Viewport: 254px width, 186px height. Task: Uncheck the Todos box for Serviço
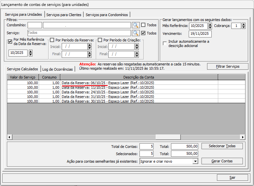click(x=143, y=33)
